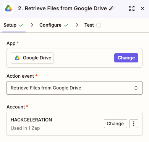
Task: Click the step title text
Action: 62,8
